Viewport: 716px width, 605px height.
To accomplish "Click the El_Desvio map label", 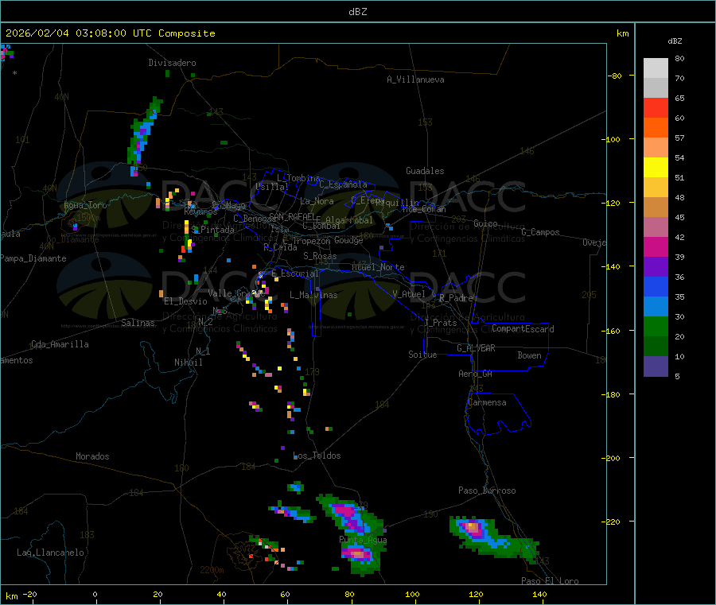I will (x=185, y=301).
